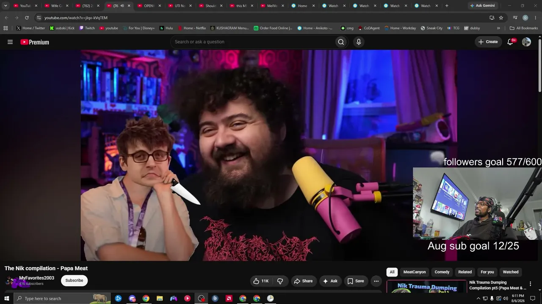The height and width of the screenshot is (304, 542).
Task: Like the video with thumbs up
Action: point(261,281)
